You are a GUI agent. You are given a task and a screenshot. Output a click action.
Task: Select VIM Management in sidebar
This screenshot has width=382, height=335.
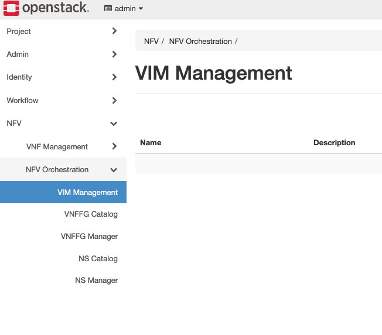87,192
